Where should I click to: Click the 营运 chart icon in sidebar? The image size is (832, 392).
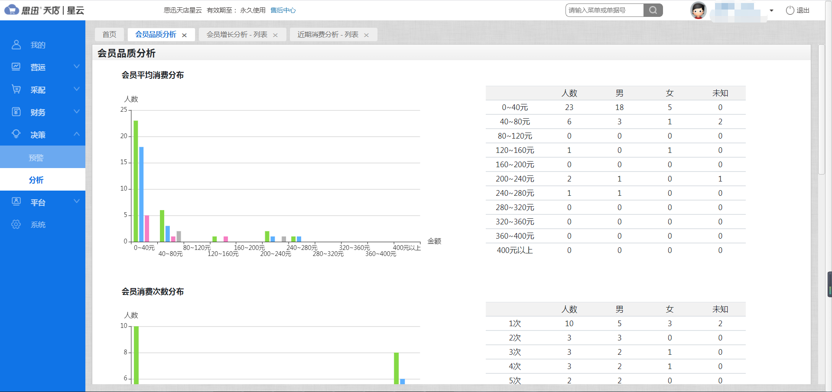pos(16,67)
